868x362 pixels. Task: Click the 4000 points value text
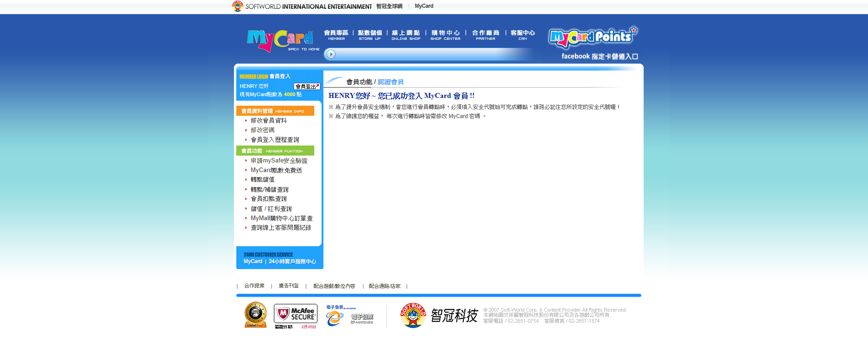click(x=289, y=94)
